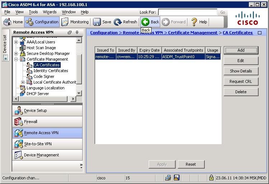Pin the Remote Access VPN panel
The width and height of the screenshot is (269, 184).
point(77,32)
